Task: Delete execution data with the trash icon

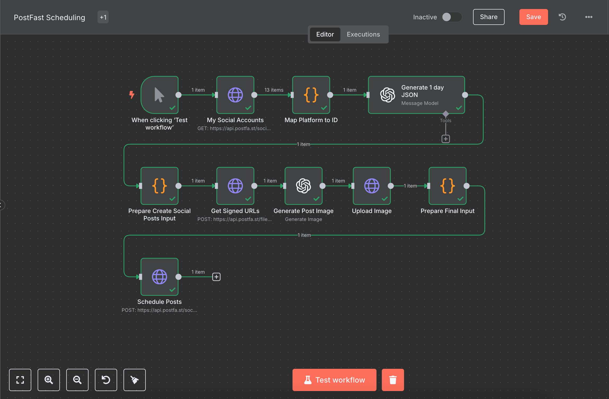Action: [393, 380]
